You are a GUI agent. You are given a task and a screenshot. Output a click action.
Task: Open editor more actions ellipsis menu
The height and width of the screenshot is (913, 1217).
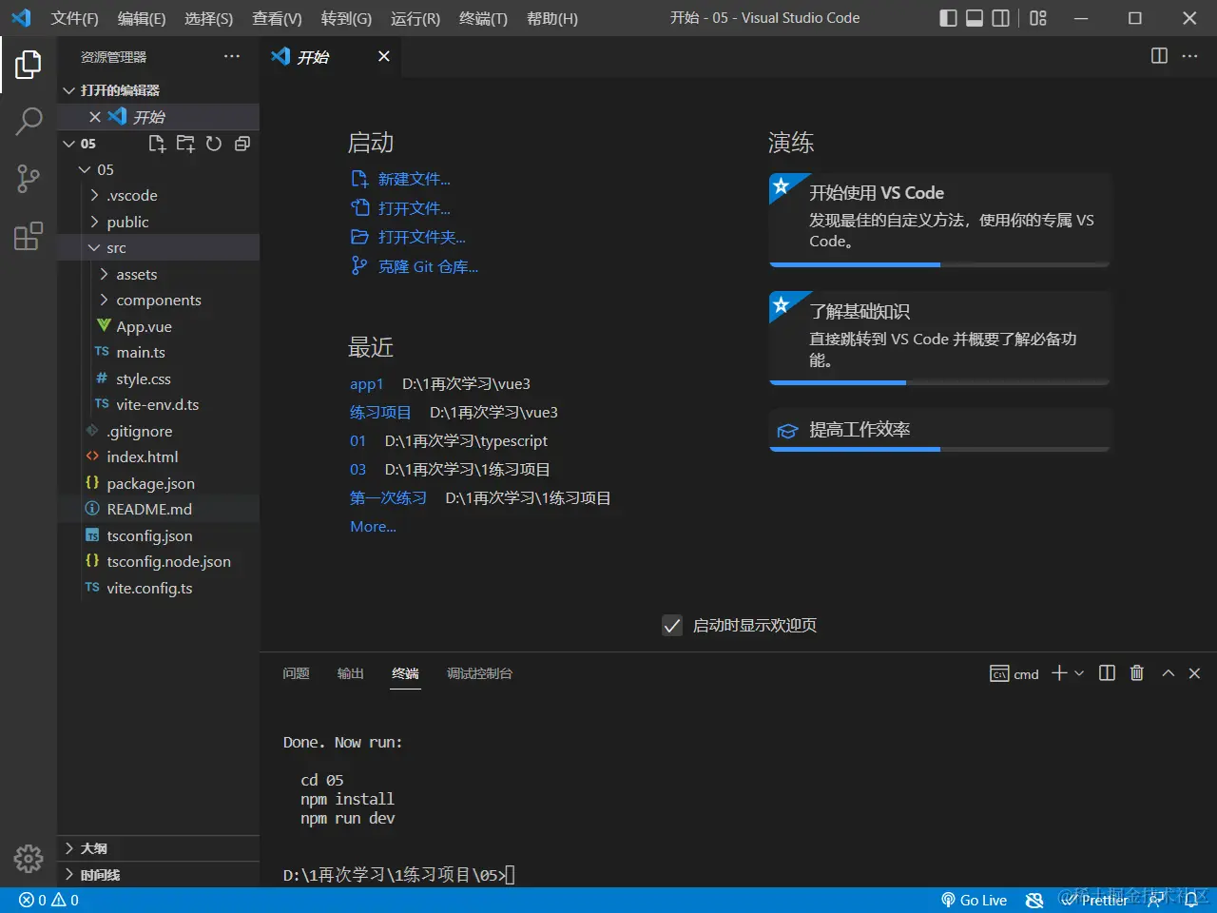pos(1189,56)
